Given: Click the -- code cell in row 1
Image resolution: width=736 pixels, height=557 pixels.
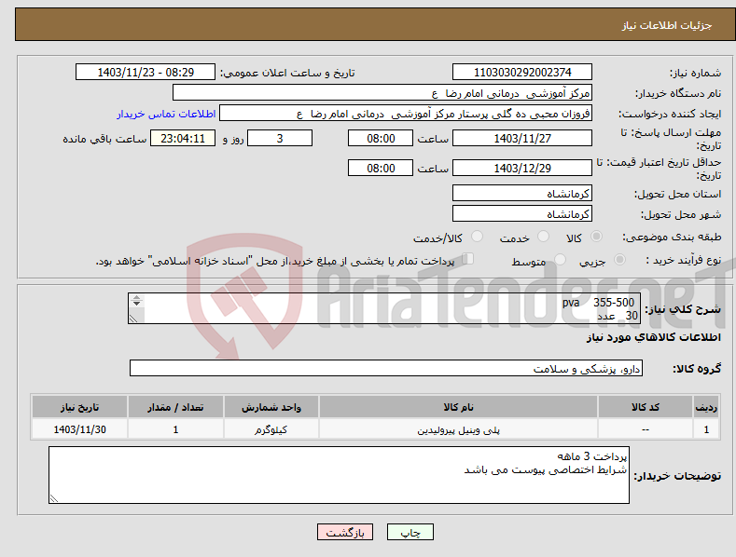Looking at the screenshot, I should click(645, 429).
